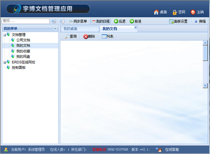The height and width of the screenshot is (154, 210).
Task: Click the 文档管理 tree node icon
Action: click(8, 35)
